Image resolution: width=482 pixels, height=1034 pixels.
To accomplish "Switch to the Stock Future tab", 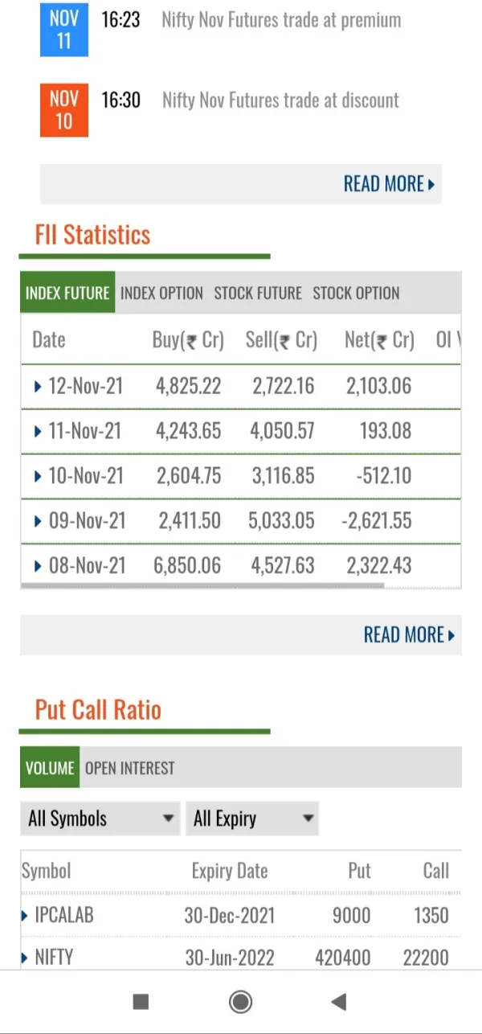I will (x=258, y=293).
